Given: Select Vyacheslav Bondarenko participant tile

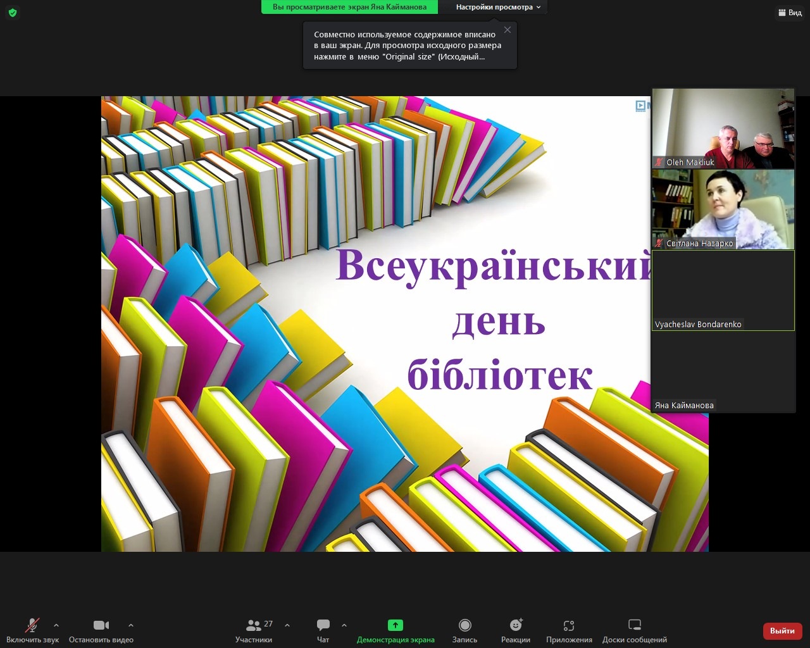Looking at the screenshot, I should click(723, 290).
